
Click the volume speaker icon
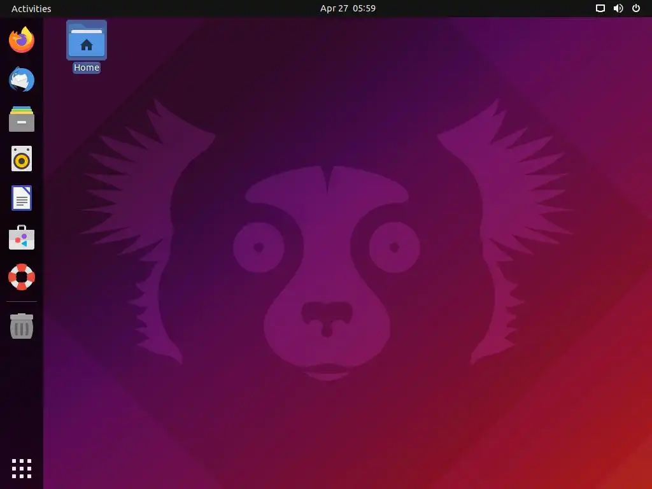(x=618, y=8)
